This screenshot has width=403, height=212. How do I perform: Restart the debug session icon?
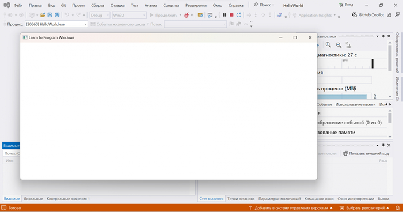coord(239,15)
